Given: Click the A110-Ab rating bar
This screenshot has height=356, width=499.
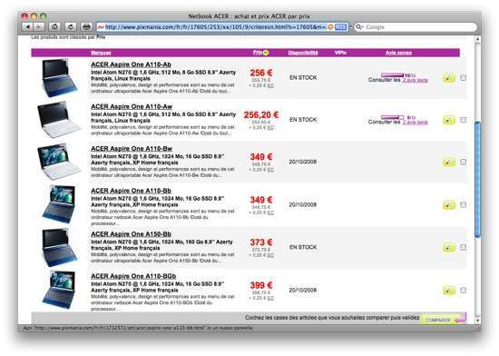Looking at the screenshot, I should [392, 75].
